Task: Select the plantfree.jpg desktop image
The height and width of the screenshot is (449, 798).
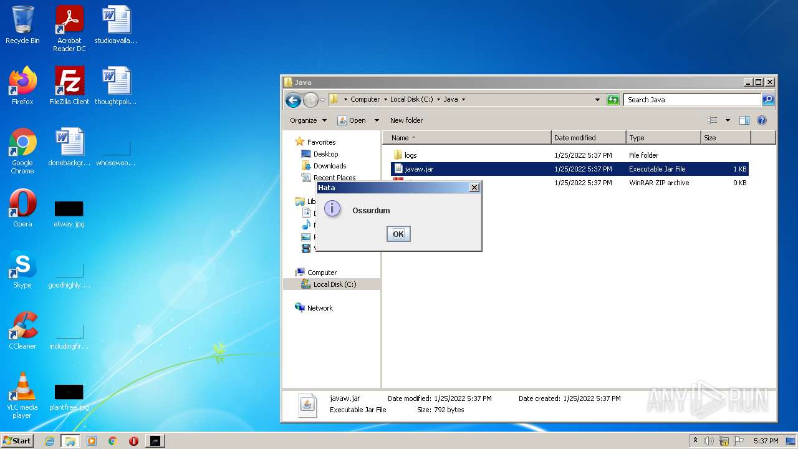Action: tap(69, 398)
